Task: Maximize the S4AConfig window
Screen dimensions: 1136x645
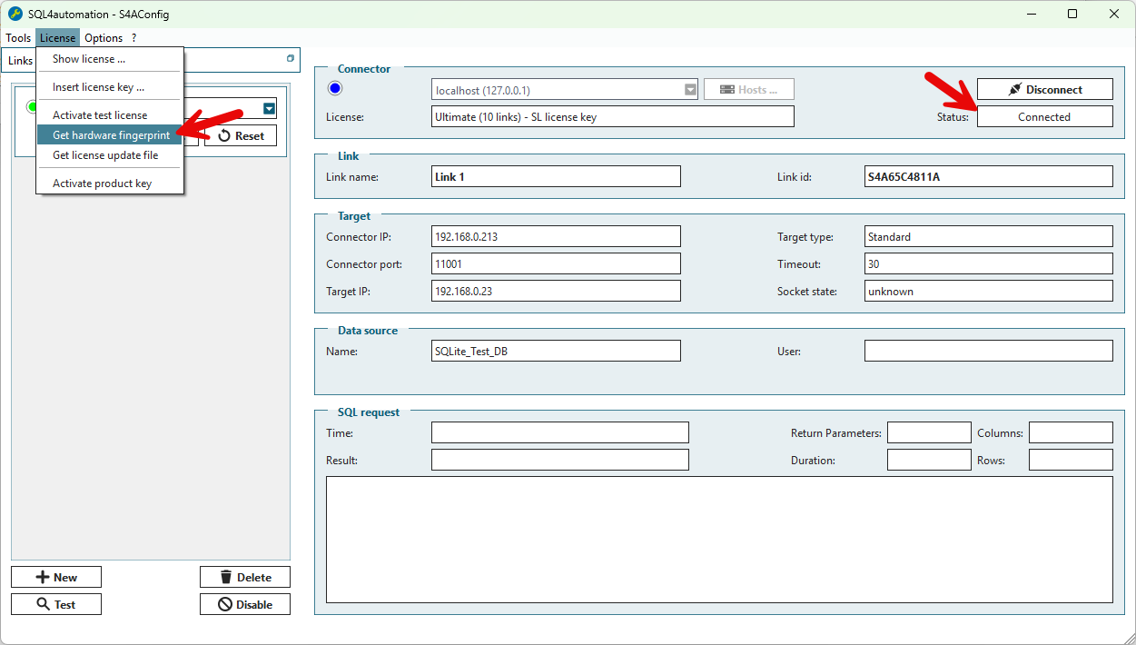Action: 1072,14
